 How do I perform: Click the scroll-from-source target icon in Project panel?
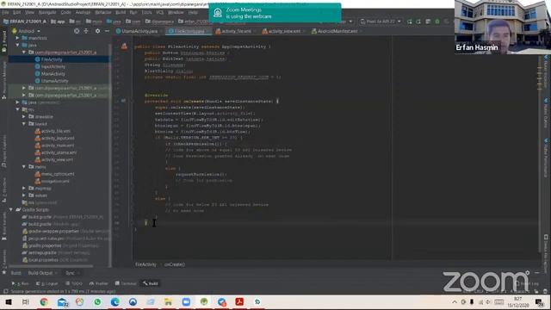77,31
